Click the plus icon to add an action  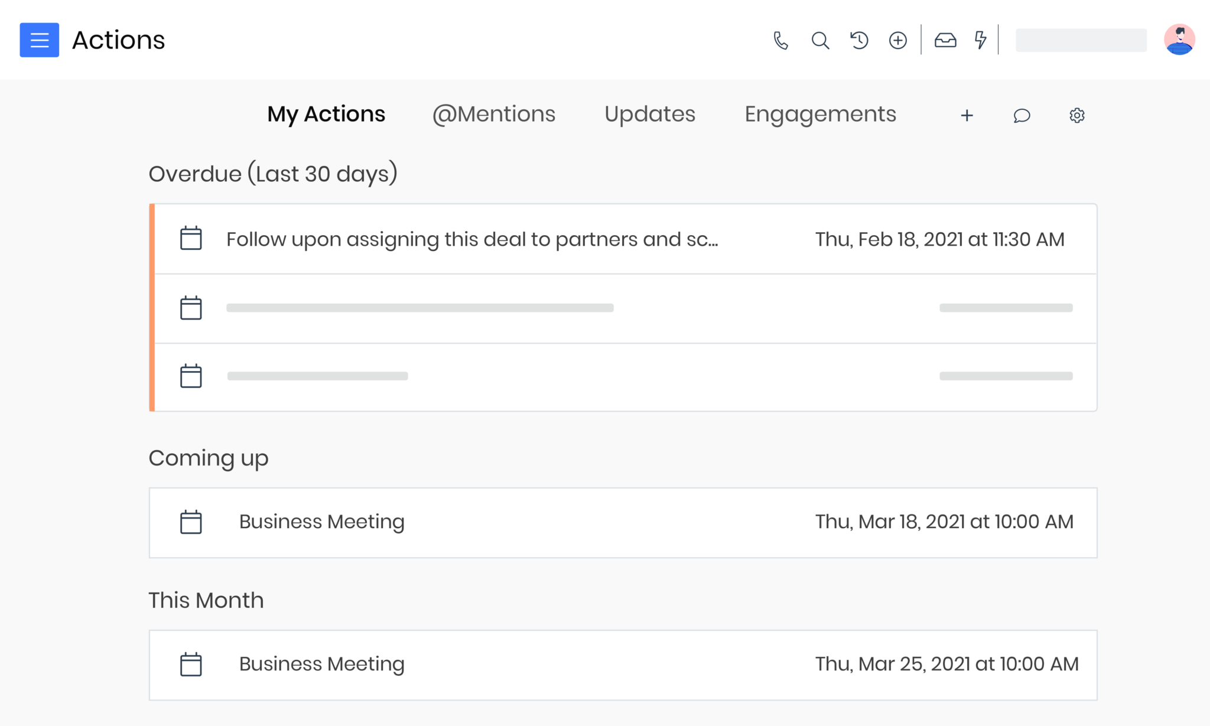click(x=967, y=115)
